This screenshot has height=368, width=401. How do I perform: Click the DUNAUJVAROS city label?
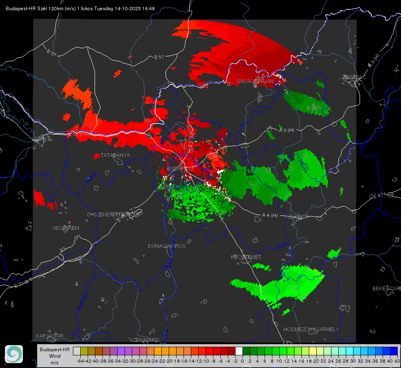point(167,246)
